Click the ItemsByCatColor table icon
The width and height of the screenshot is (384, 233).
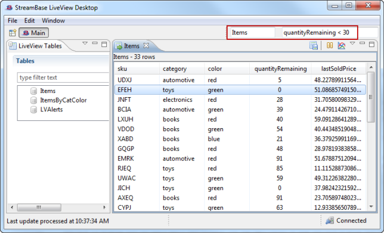[33, 100]
